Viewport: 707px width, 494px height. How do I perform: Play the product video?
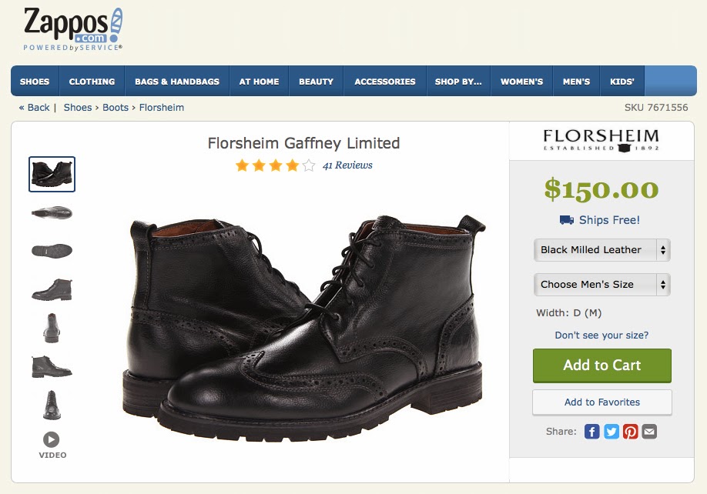tap(52, 441)
